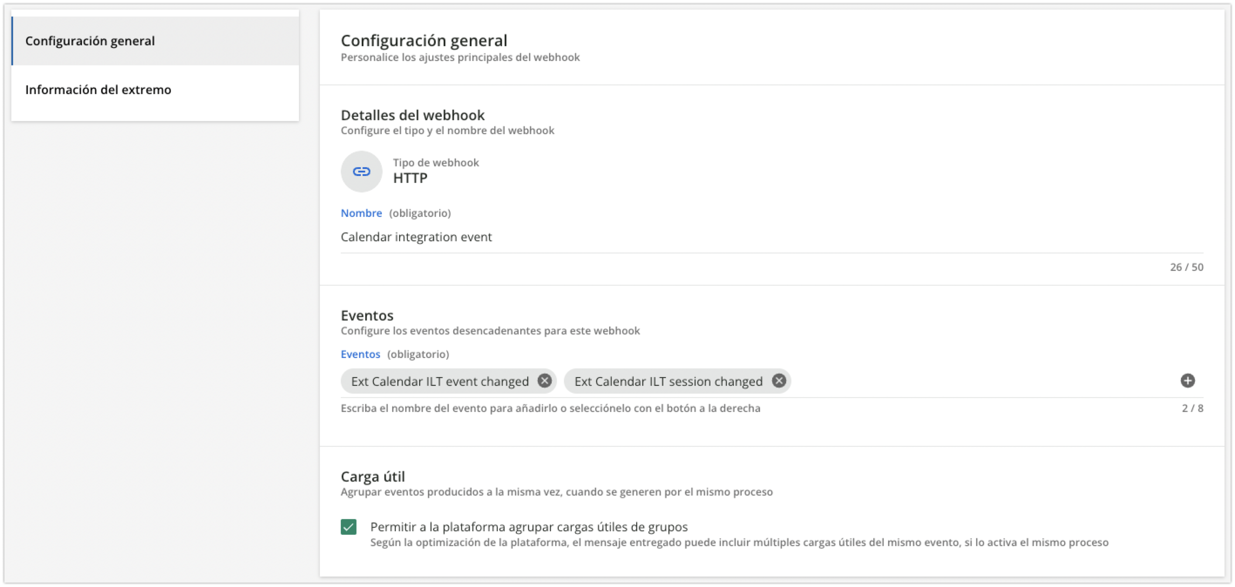Select the chain-link webhook type icon
Viewport: 1235px width, 587px height.
pyautogui.click(x=362, y=171)
